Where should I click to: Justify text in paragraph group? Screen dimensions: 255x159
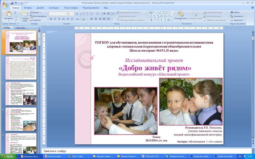point(104,19)
